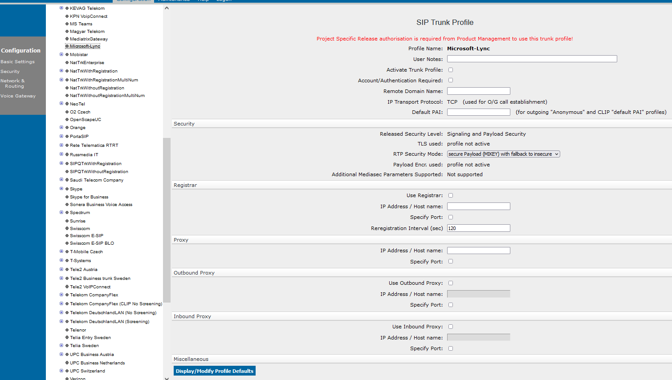This screenshot has width=672, height=380.
Task: Open Basic Settings in Configuration sidebar
Action: coord(17,62)
